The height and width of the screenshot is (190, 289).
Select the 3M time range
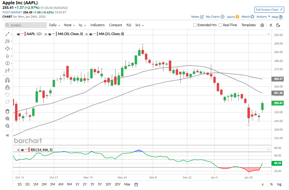click(x=53, y=184)
